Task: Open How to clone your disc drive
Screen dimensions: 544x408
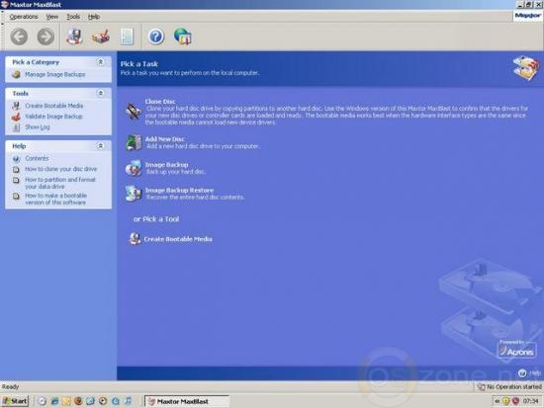Action: (x=60, y=169)
